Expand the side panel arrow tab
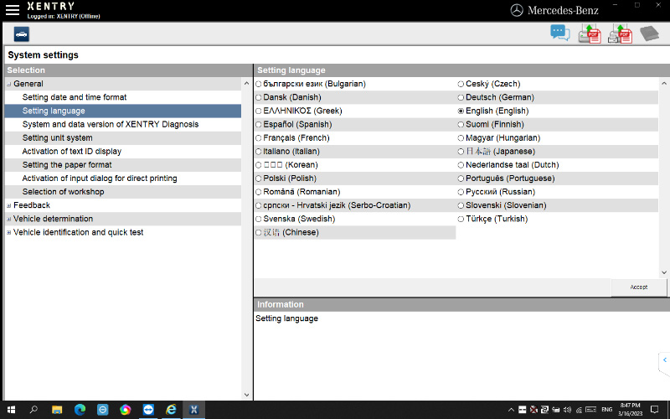Image resolution: width=670 pixels, height=419 pixels. tap(664, 360)
